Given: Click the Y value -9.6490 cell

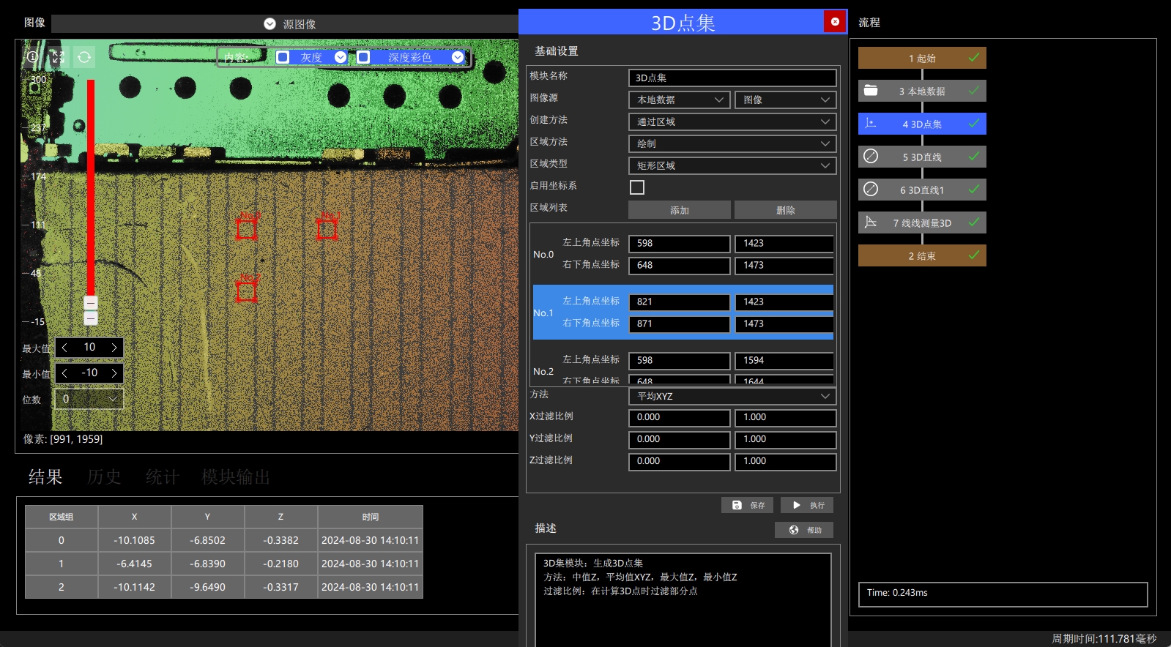Looking at the screenshot, I should 208,587.
